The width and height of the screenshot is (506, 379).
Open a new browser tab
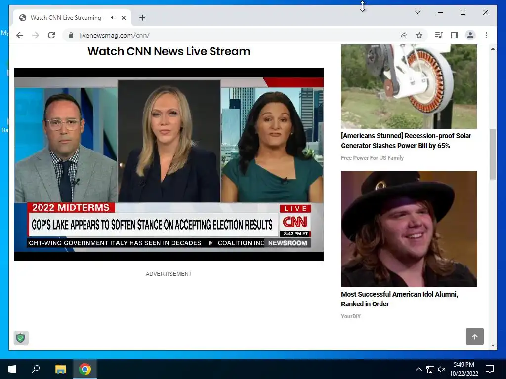click(142, 18)
